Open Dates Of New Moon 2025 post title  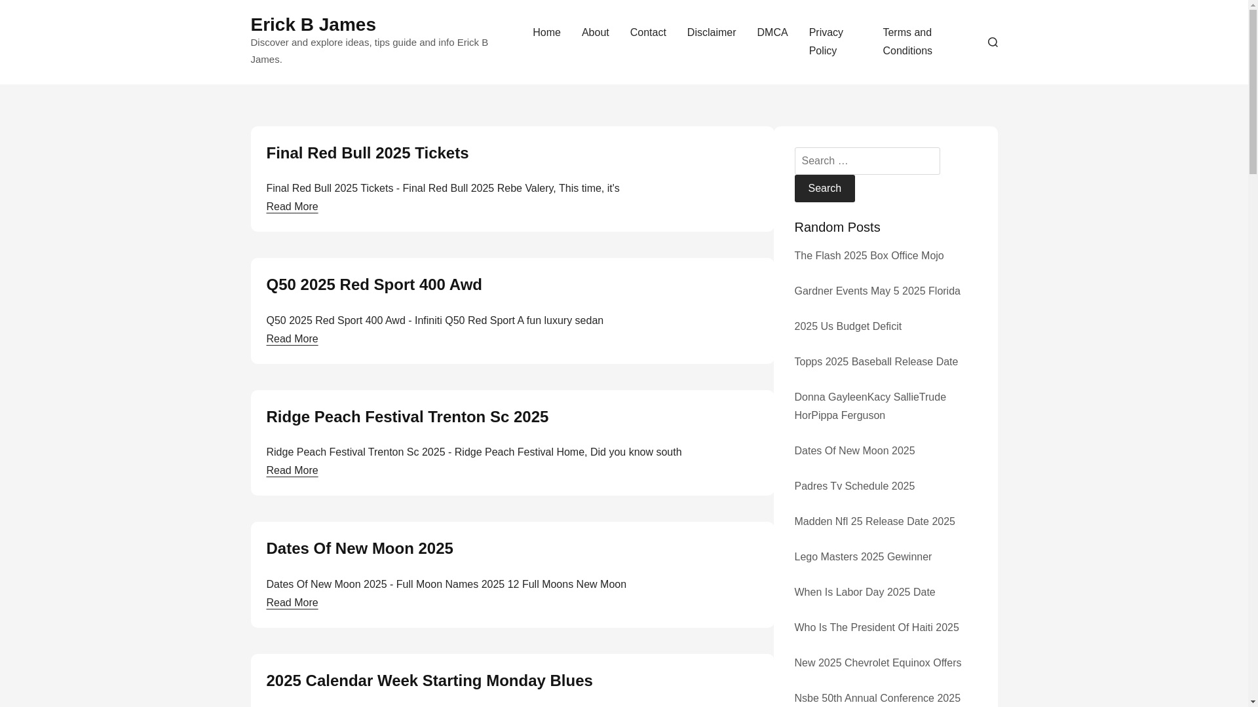[359, 549]
